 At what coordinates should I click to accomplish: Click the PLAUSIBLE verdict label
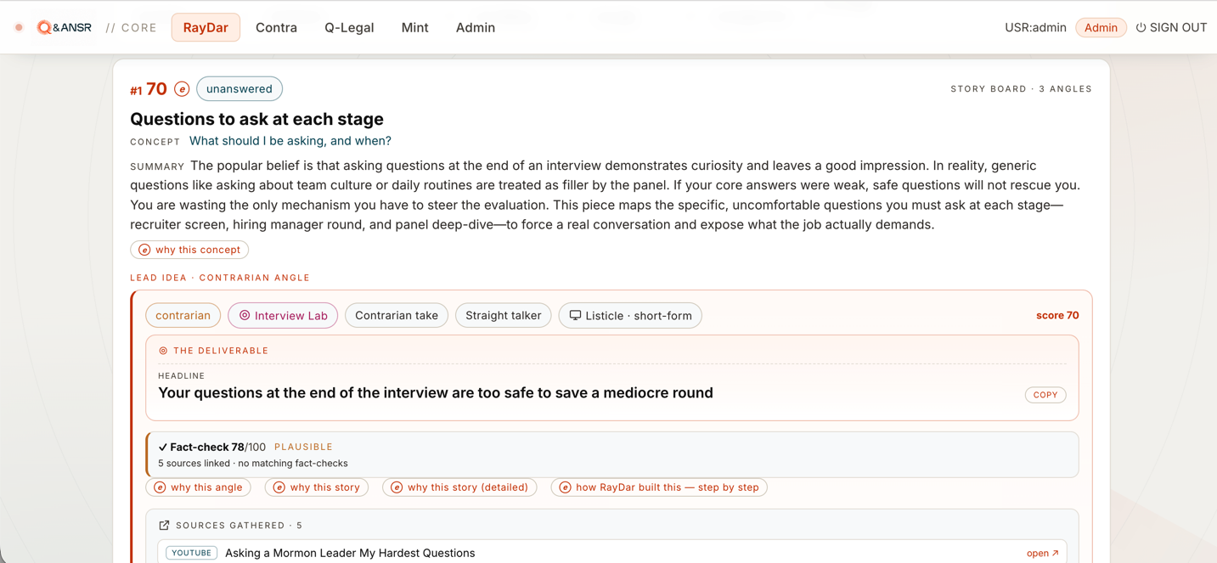pyautogui.click(x=303, y=447)
